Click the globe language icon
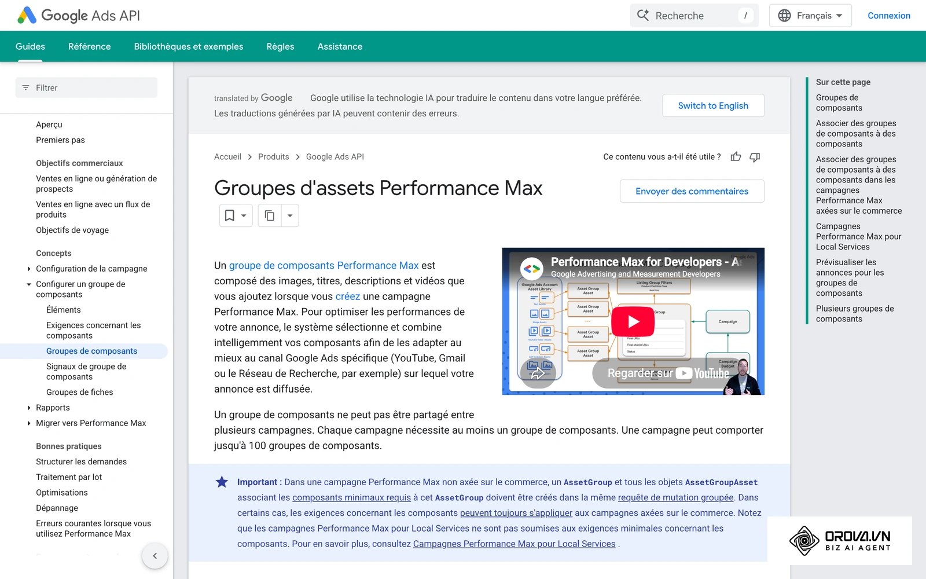The height and width of the screenshot is (579, 926). [784, 16]
